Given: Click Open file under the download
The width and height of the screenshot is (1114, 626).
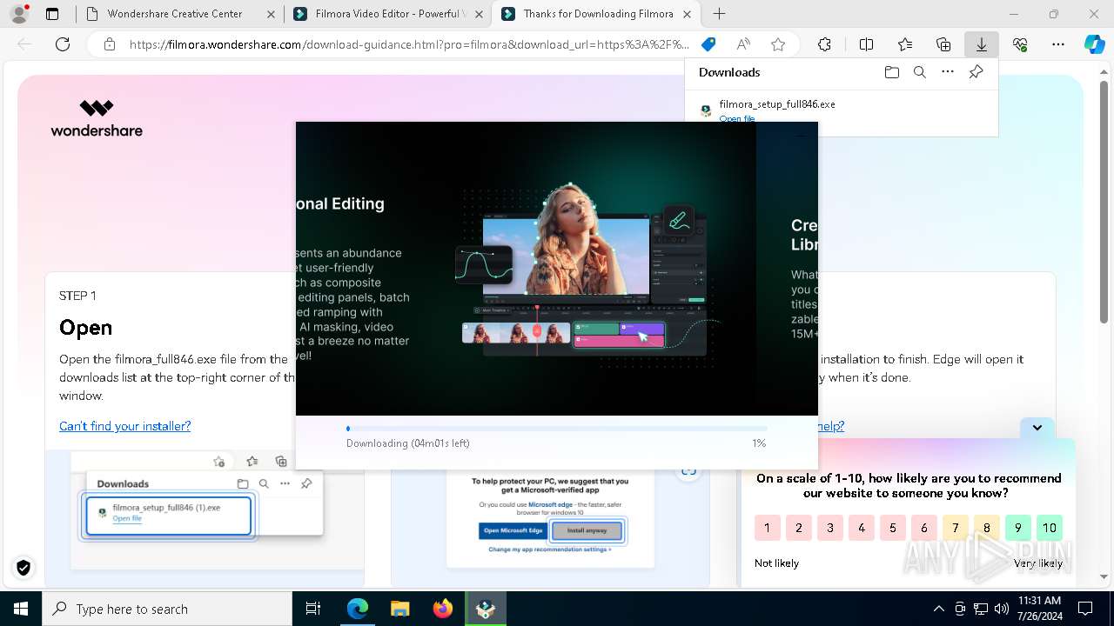Looking at the screenshot, I should pos(737,118).
